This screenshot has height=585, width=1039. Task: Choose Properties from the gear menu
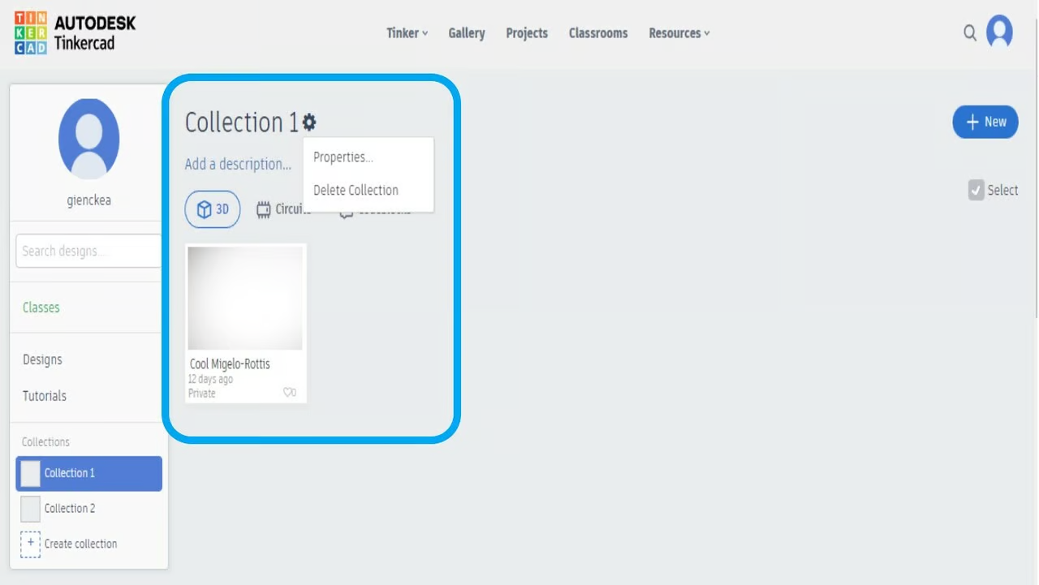(343, 157)
